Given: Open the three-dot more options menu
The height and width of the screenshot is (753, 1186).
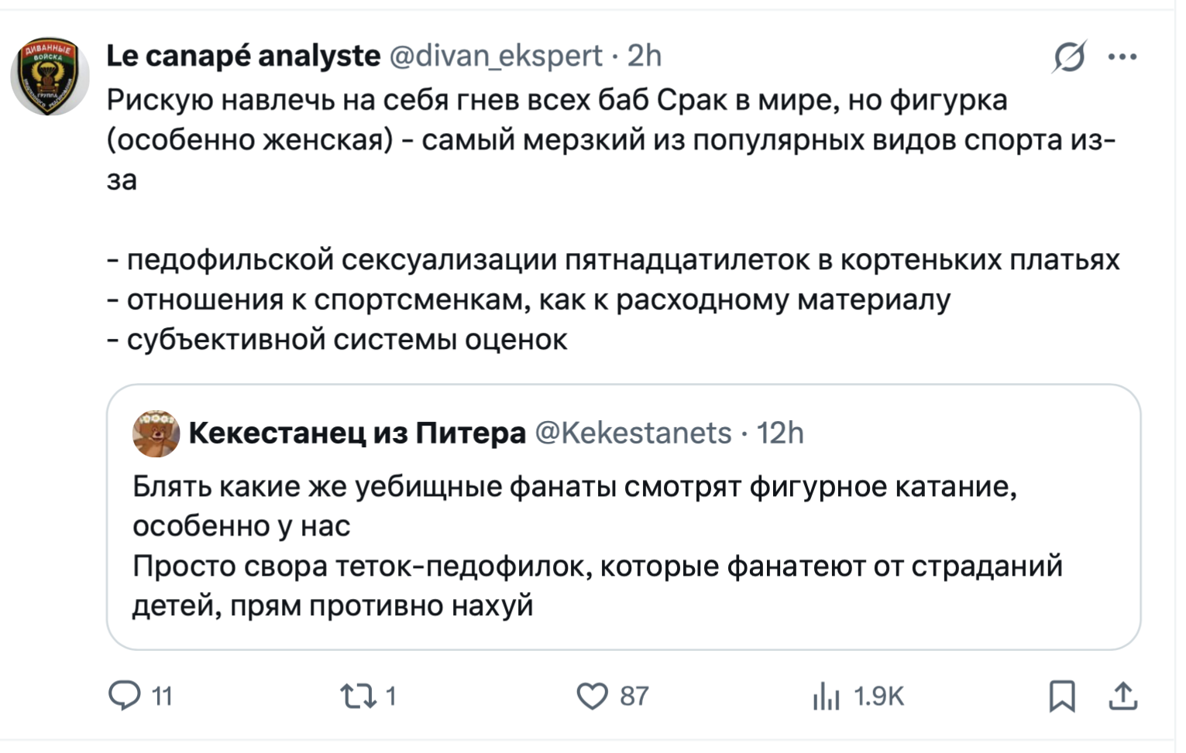Looking at the screenshot, I should [x=1122, y=56].
